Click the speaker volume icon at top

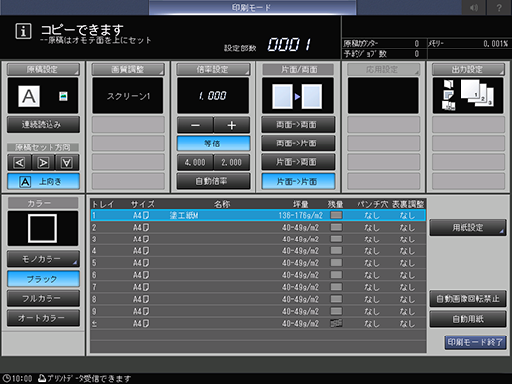[474, 7]
